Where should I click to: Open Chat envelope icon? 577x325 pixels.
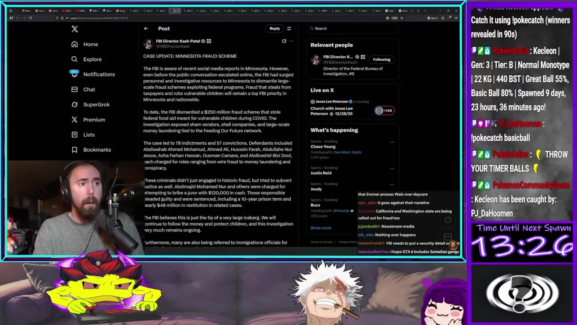74,89
